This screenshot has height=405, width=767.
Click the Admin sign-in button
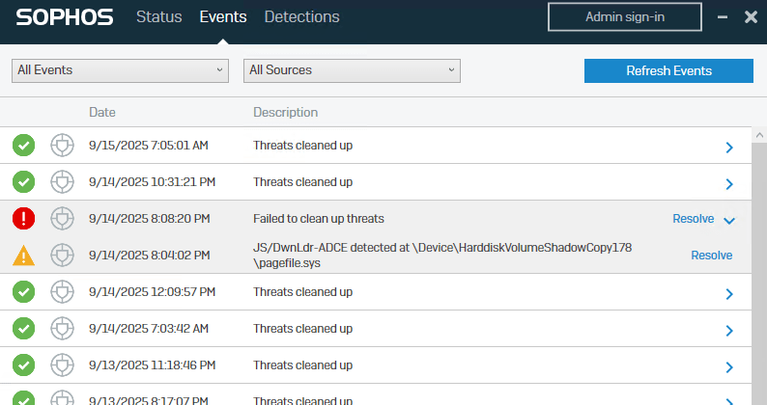click(x=625, y=17)
